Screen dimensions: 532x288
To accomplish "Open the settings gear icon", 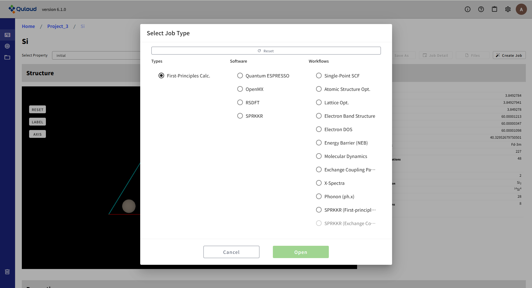I will click(x=508, y=9).
